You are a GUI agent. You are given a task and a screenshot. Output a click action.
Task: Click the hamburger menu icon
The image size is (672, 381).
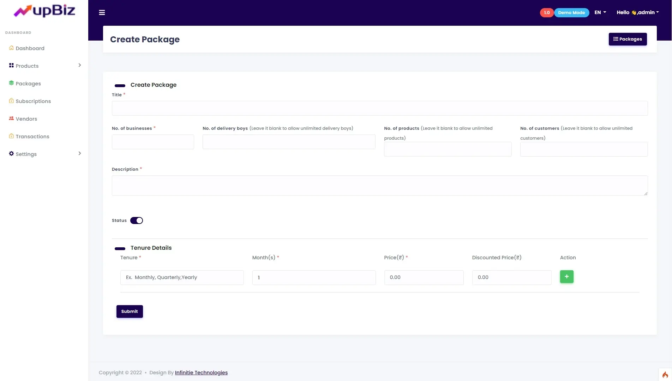pos(102,13)
